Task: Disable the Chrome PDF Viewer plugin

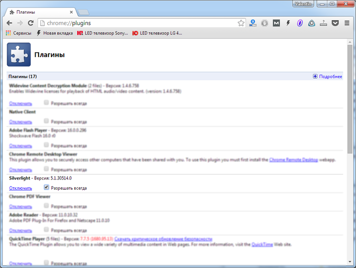Action: (20, 206)
